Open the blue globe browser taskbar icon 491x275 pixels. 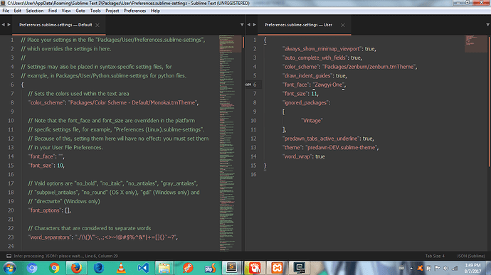[99, 268]
